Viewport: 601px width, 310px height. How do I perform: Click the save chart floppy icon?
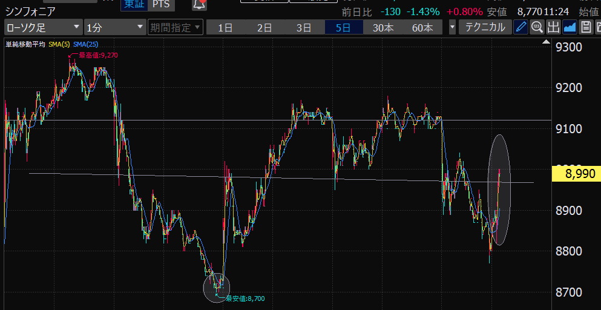tap(585, 27)
